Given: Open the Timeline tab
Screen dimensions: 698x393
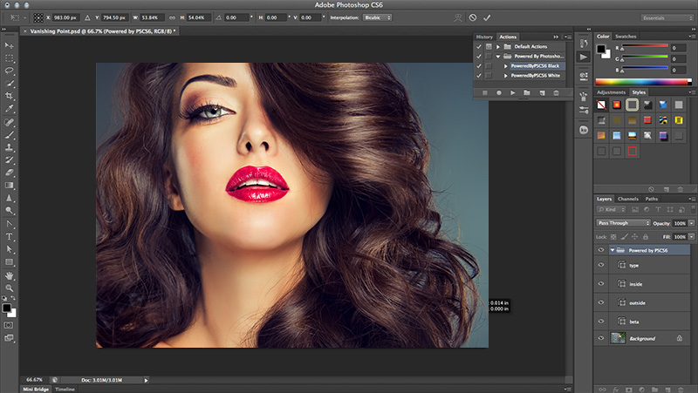Looking at the screenshot, I should point(65,389).
